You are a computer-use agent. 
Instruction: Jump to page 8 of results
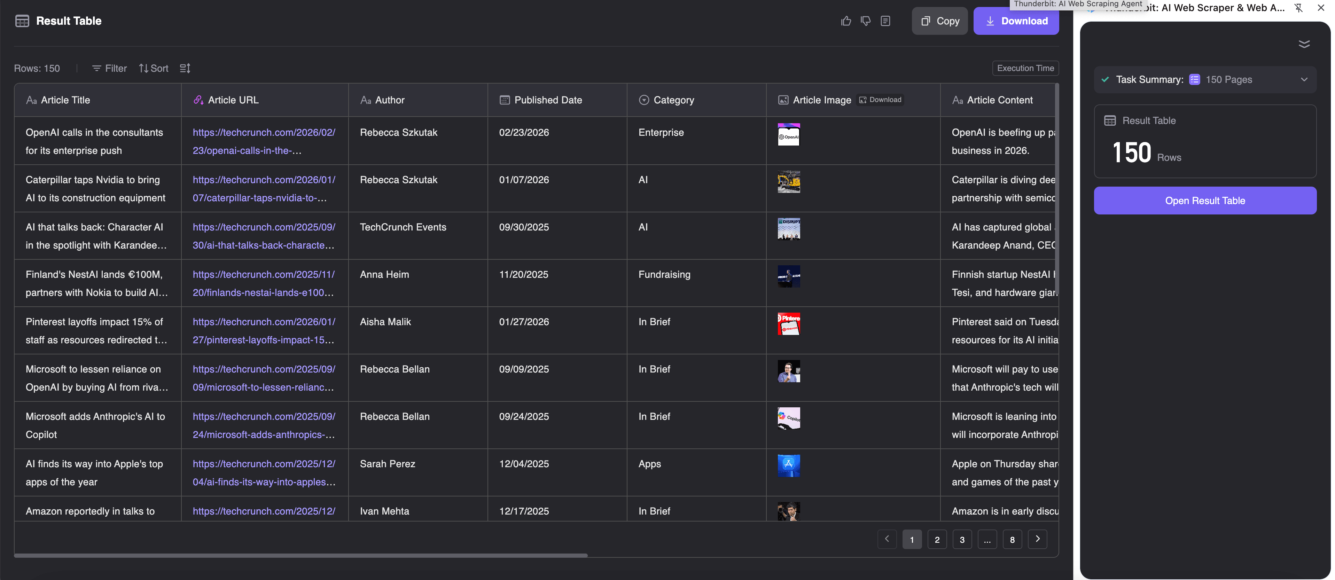click(1012, 539)
